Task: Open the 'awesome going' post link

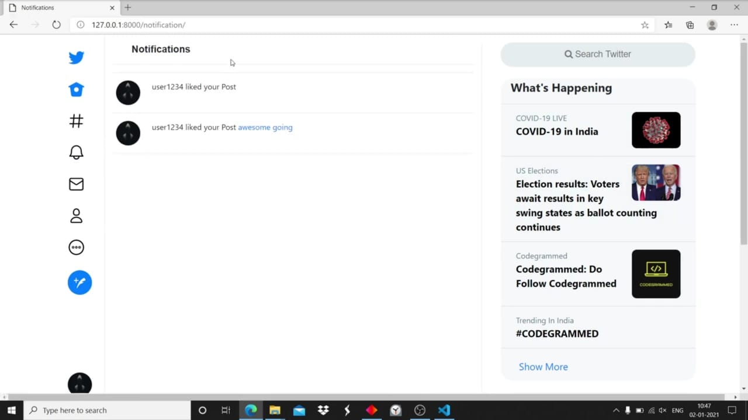Action: (265, 127)
